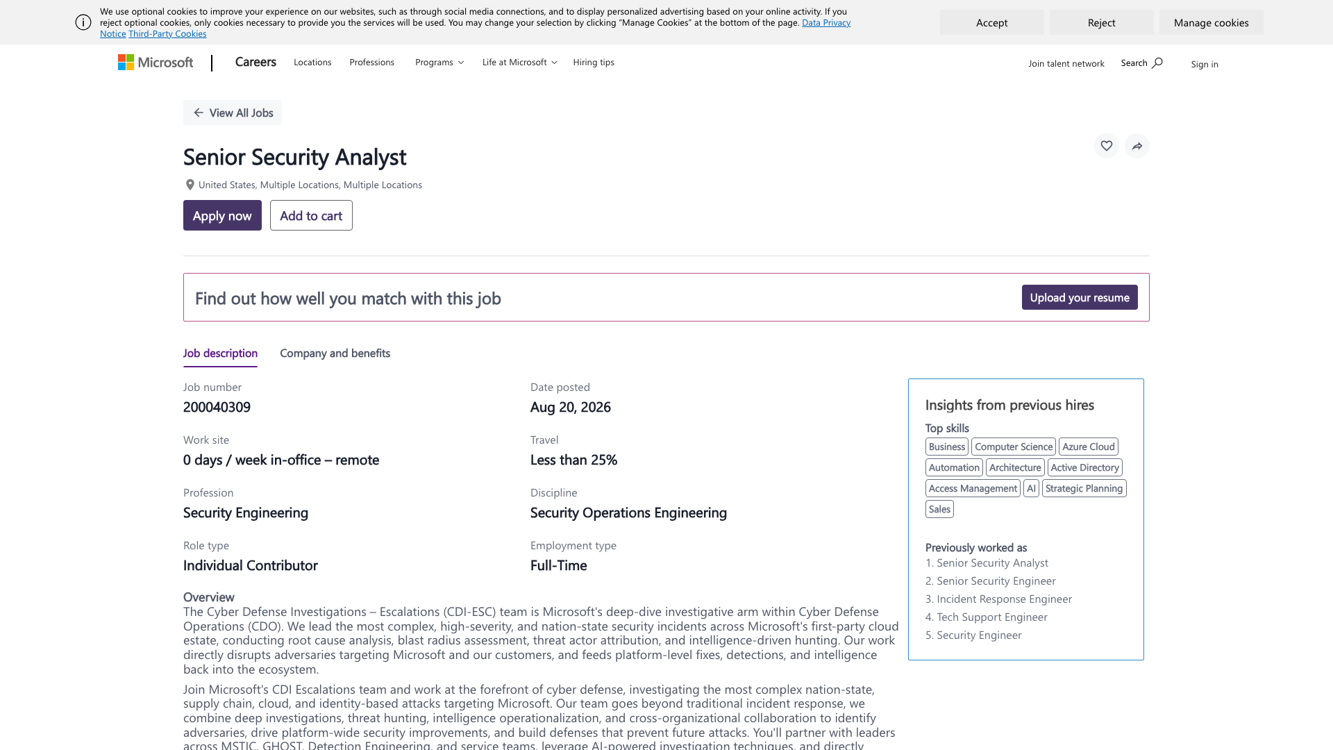Open Manage cookies settings
Screen dimensions: 1333x750
1211,22
